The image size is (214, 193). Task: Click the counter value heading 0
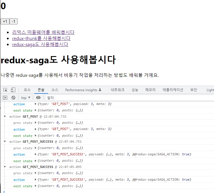[3, 6]
